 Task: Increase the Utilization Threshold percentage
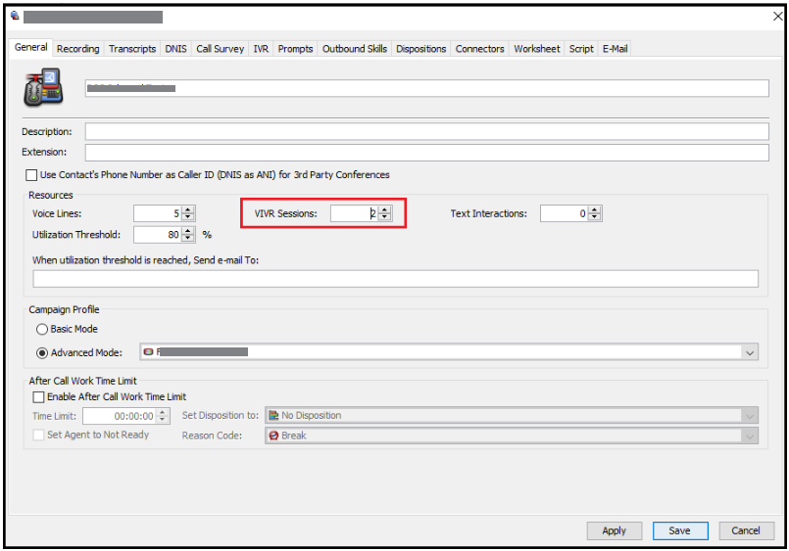[188, 231]
